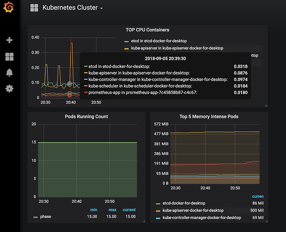Sort memory legend by current column header

tap(258, 196)
